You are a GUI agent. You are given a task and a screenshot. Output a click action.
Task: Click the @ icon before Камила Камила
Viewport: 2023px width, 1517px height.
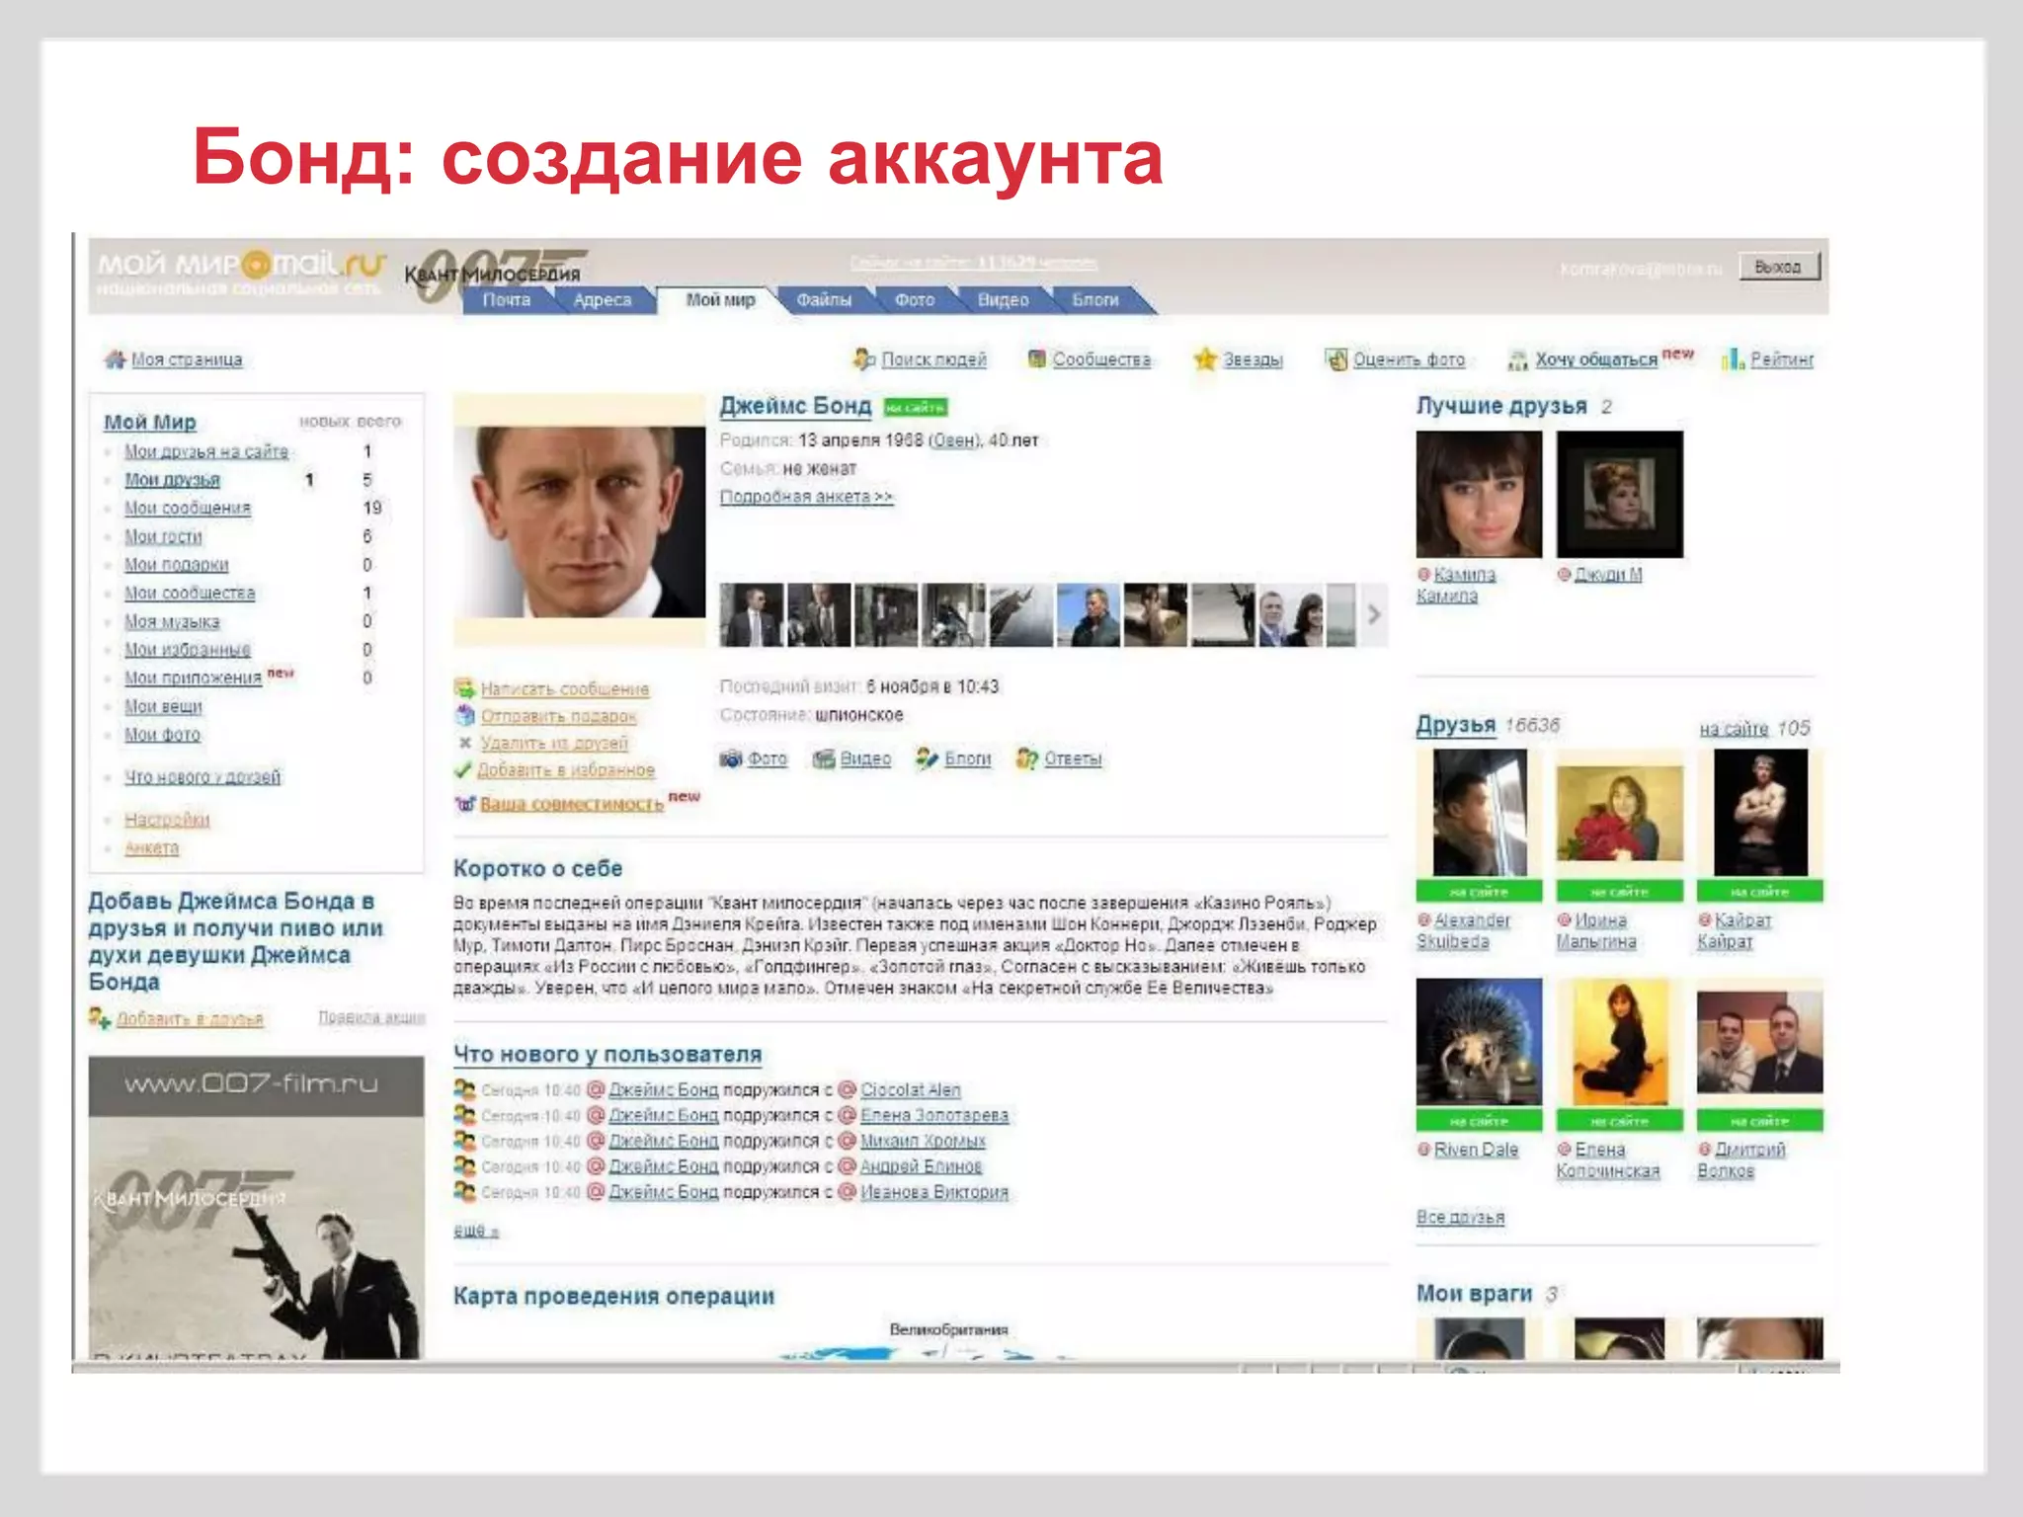pyautogui.click(x=1423, y=574)
